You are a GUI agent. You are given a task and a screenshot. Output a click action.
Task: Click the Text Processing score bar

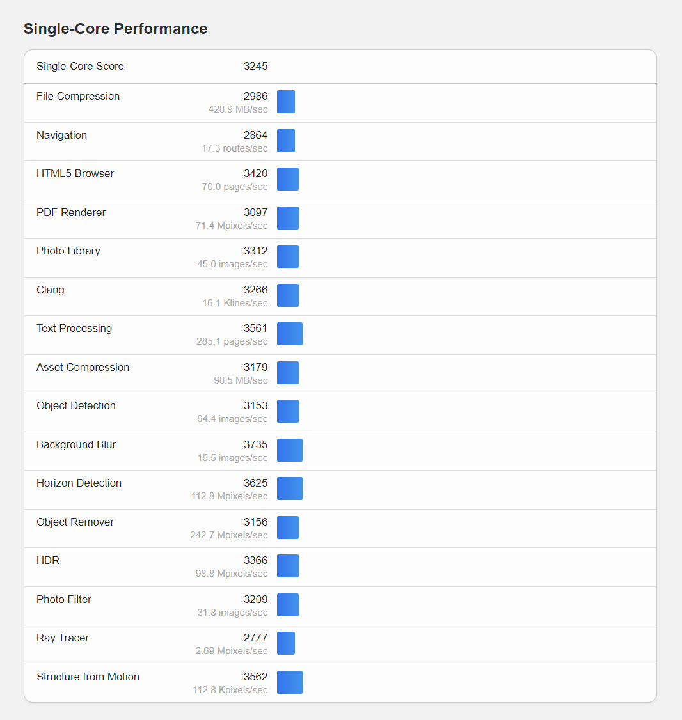point(290,334)
